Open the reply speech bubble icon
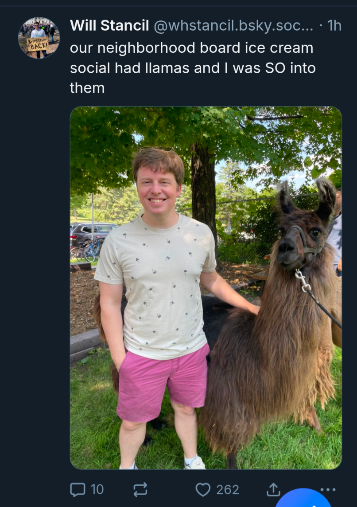Viewport: 357px width, 507px height. (x=78, y=490)
